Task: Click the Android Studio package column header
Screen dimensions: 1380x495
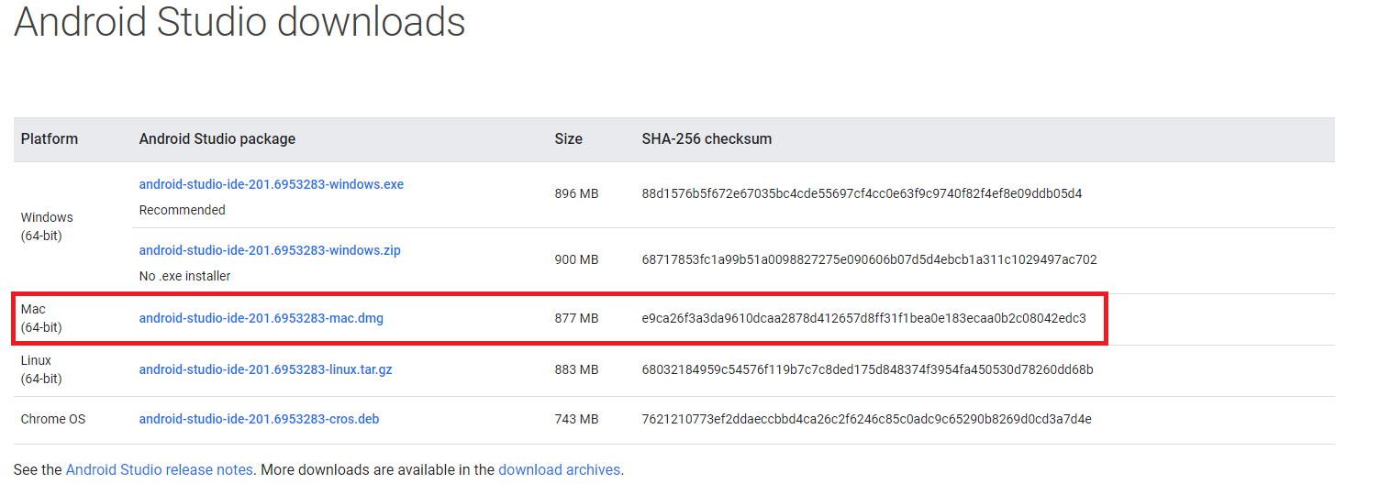Action: [217, 139]
